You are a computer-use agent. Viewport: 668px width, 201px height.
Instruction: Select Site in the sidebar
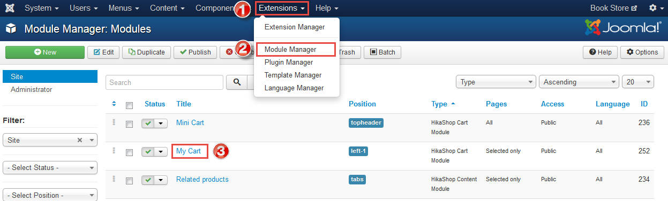click(x=50, y=76)
